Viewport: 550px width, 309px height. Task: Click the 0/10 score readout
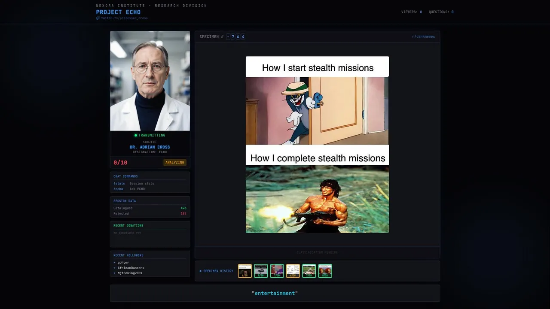coord(120,163)
